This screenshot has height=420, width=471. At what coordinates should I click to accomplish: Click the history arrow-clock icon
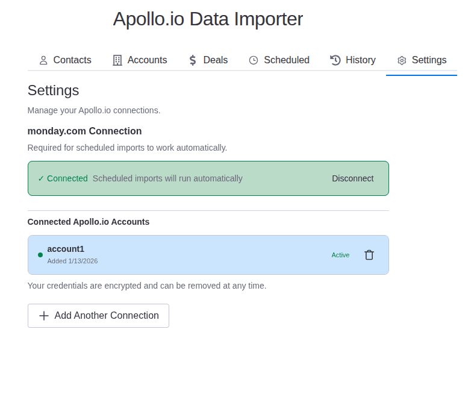335,60
